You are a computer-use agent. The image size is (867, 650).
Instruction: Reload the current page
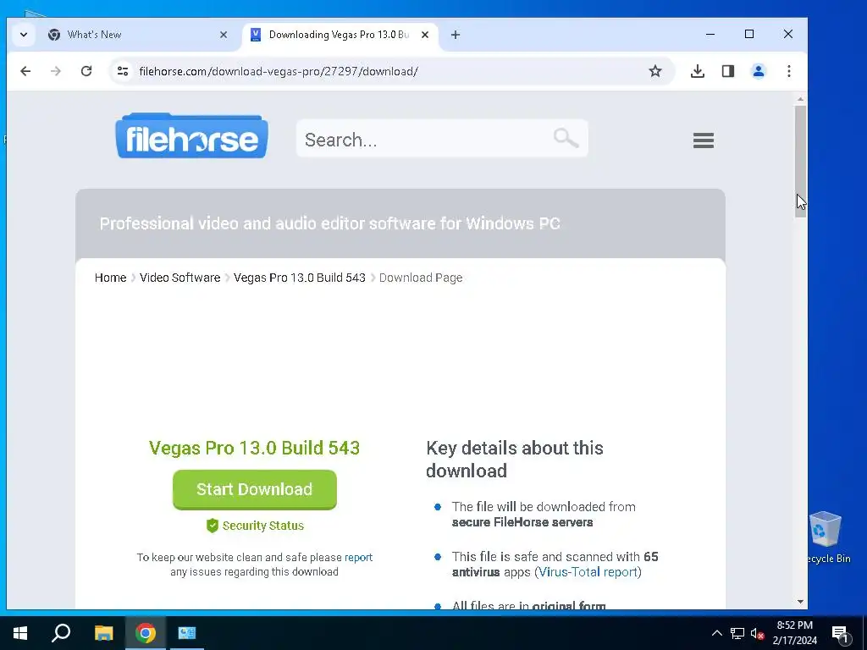[86, 71]
